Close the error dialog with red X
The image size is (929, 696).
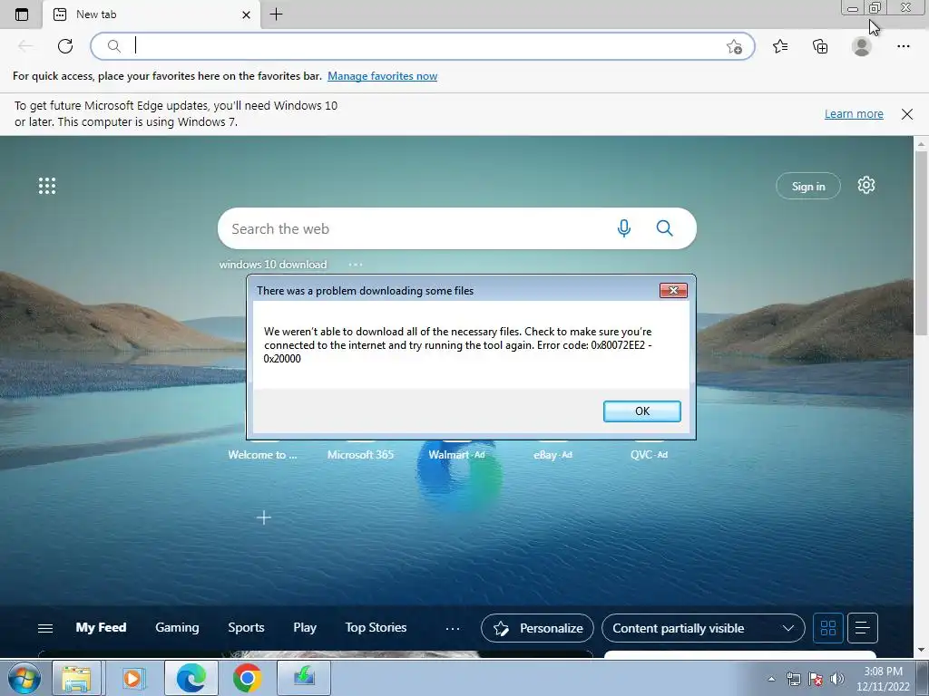[673, 291]
